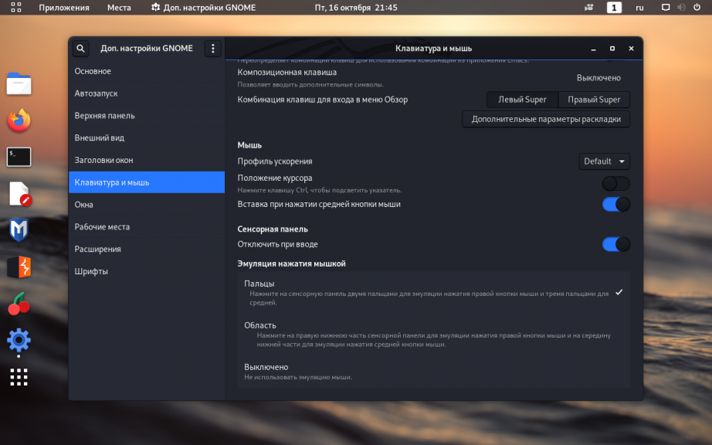712x445 pixels.
Task: Click the hint Нажмите клавишу Ctrl, чтобы подсветить указатель
Action: [x=319, y=190]
